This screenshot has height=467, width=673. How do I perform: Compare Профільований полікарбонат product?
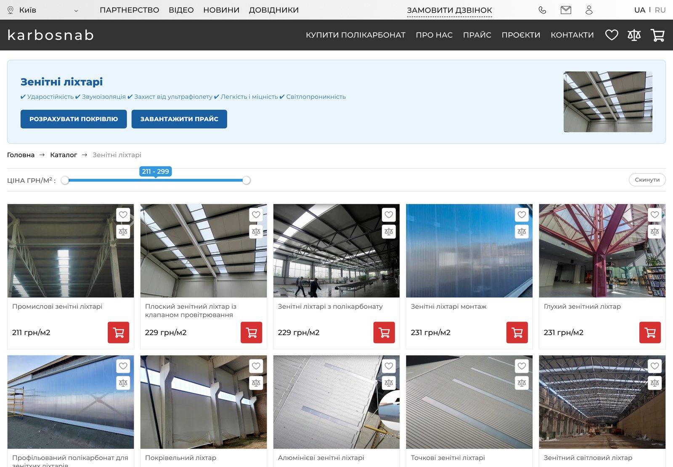click(123, 383)
